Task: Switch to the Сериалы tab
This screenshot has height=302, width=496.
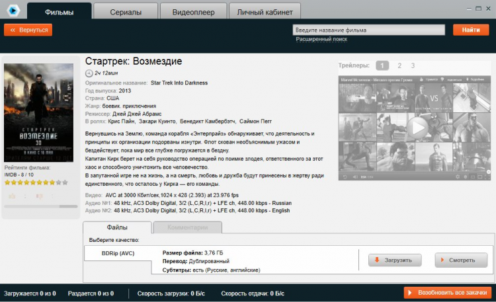Action: point(126,12)
